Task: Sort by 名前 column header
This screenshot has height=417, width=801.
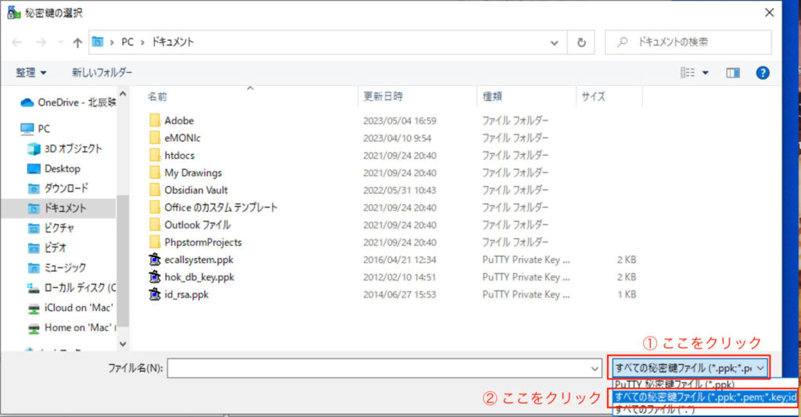Action: pyautogui.click(x=157, y=96)
